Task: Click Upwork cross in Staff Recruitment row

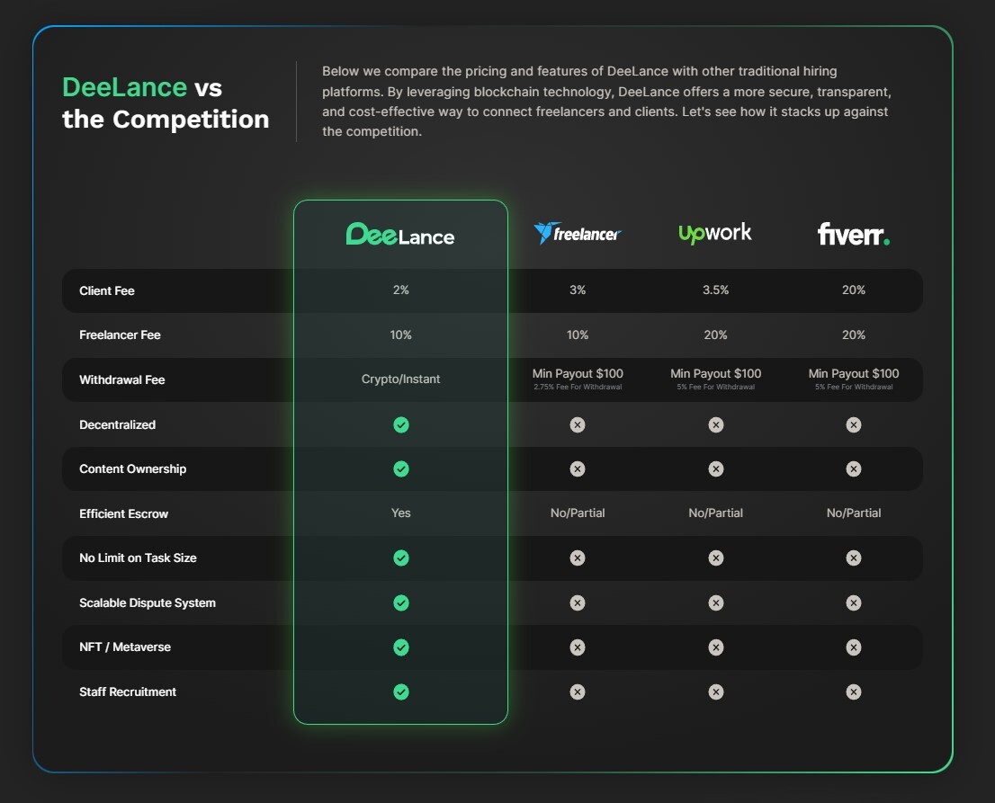Action: (716, 692)
